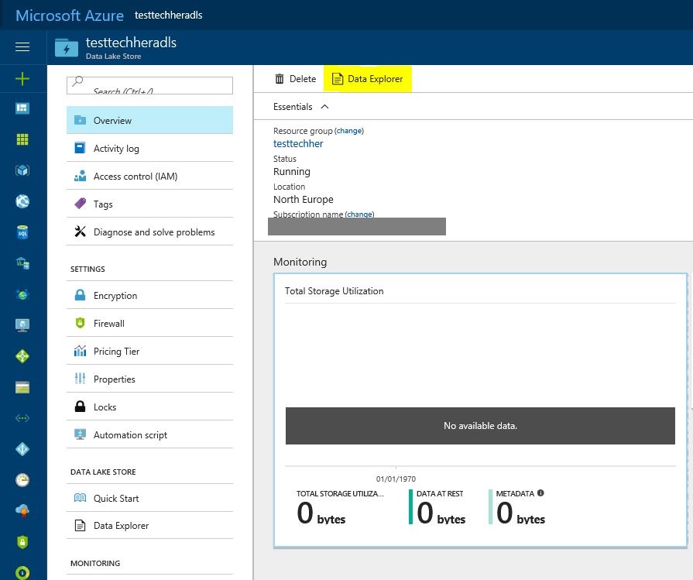Click Data Explorer toolbar button
The image size is (693, 580).
tap(368, 79)
